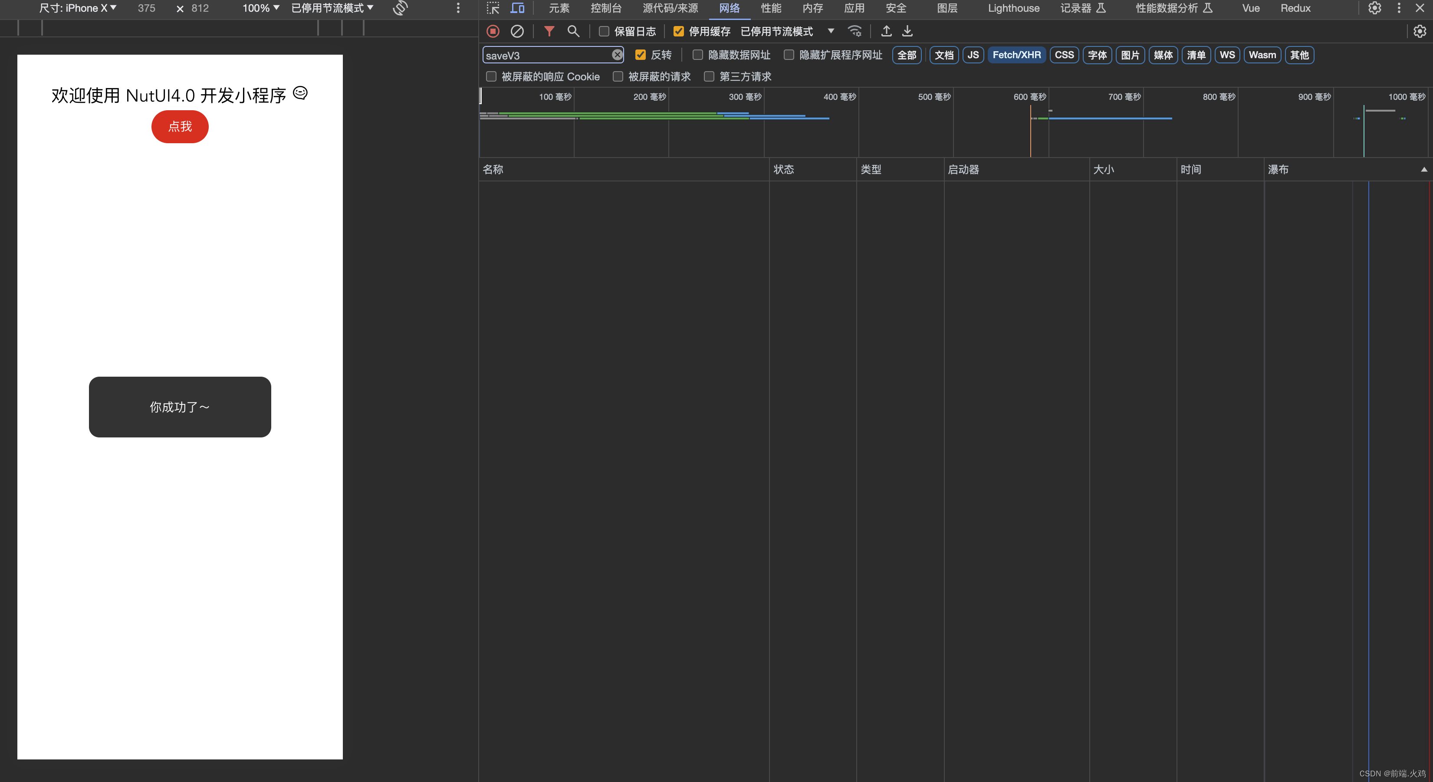Toggle the inspect element selector icon
This screenshot has height=782, width=1433.
coord(493,8)
